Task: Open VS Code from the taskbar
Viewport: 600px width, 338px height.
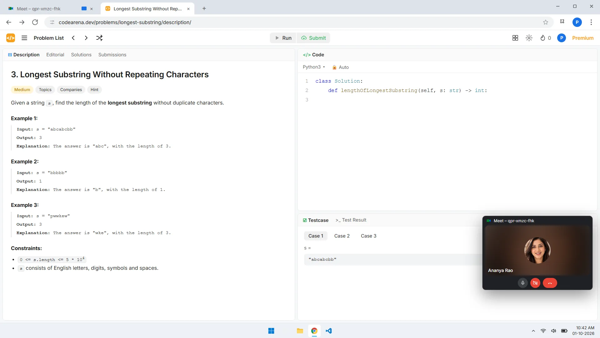Action: 329,331
